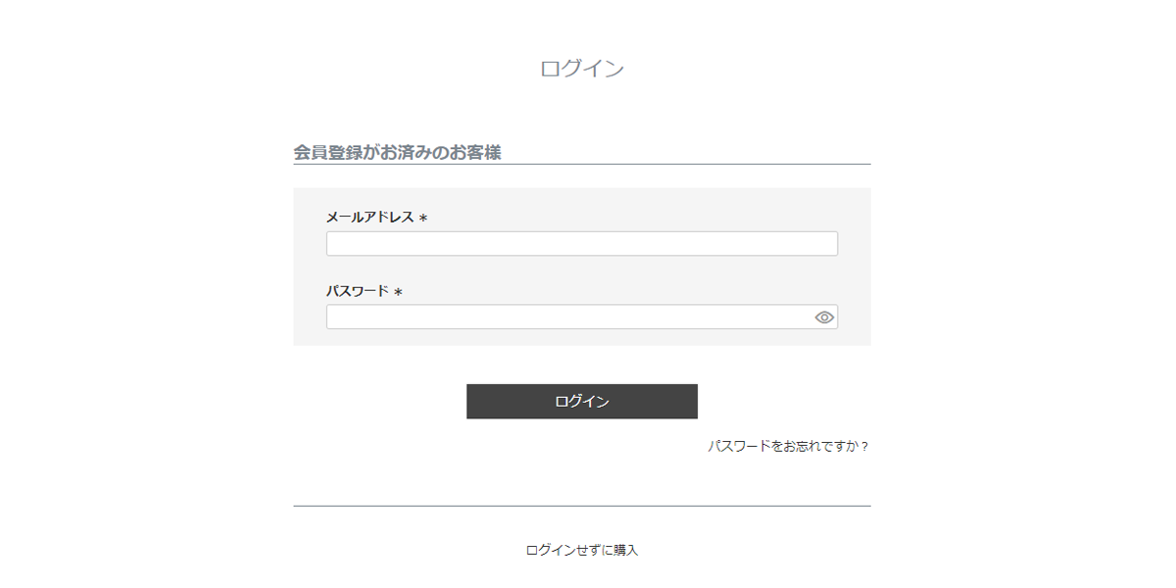Screen dimensions: 1176x588
Task: Place the cursor in the email address box
Action: (x=582, y=244)
